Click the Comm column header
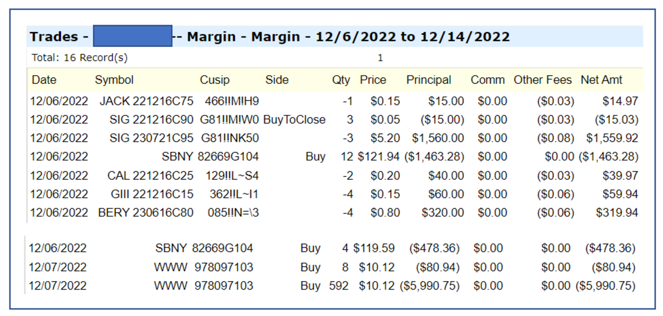663x316 pixels. tap(487, 80)
